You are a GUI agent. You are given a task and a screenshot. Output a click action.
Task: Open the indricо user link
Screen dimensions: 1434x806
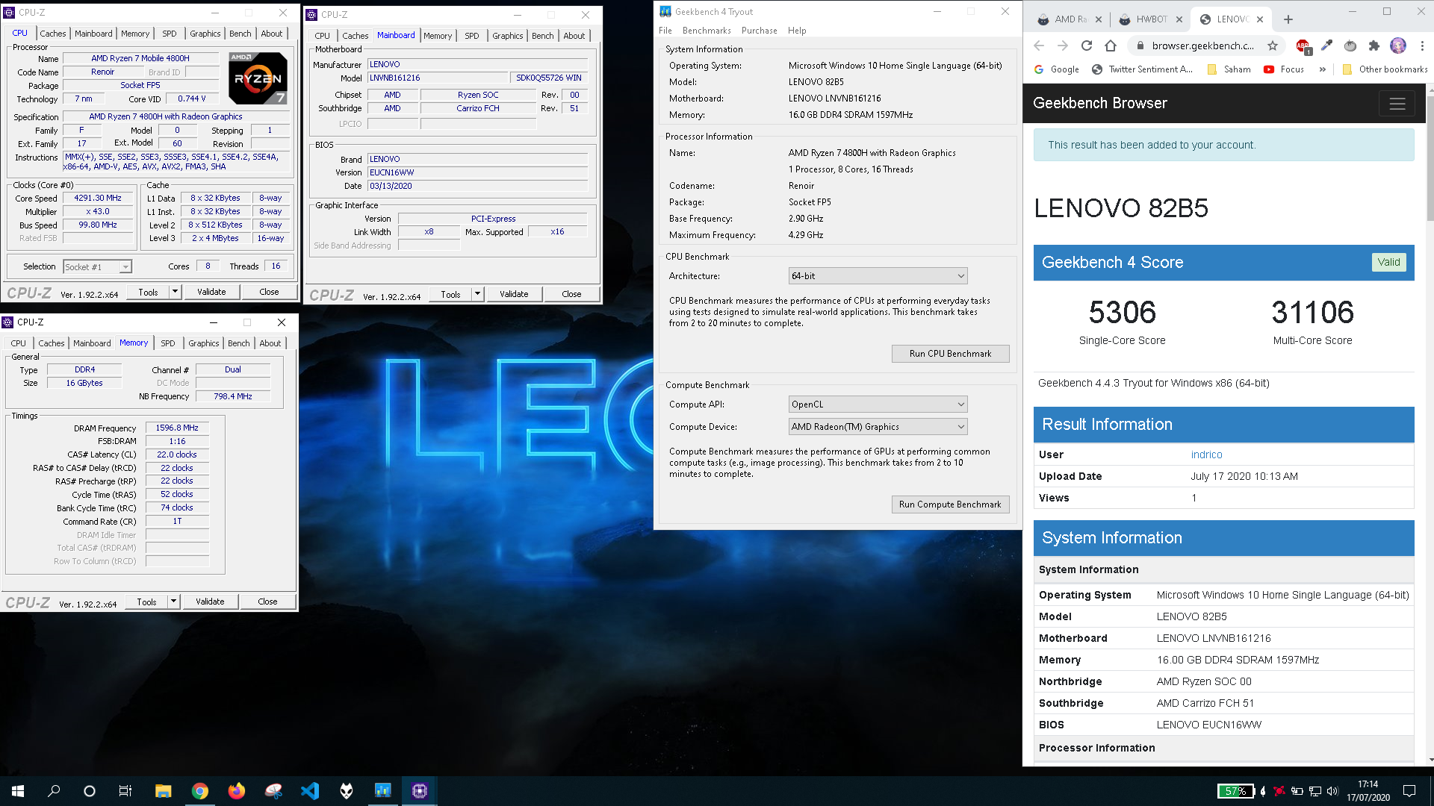coord(1206,454)
